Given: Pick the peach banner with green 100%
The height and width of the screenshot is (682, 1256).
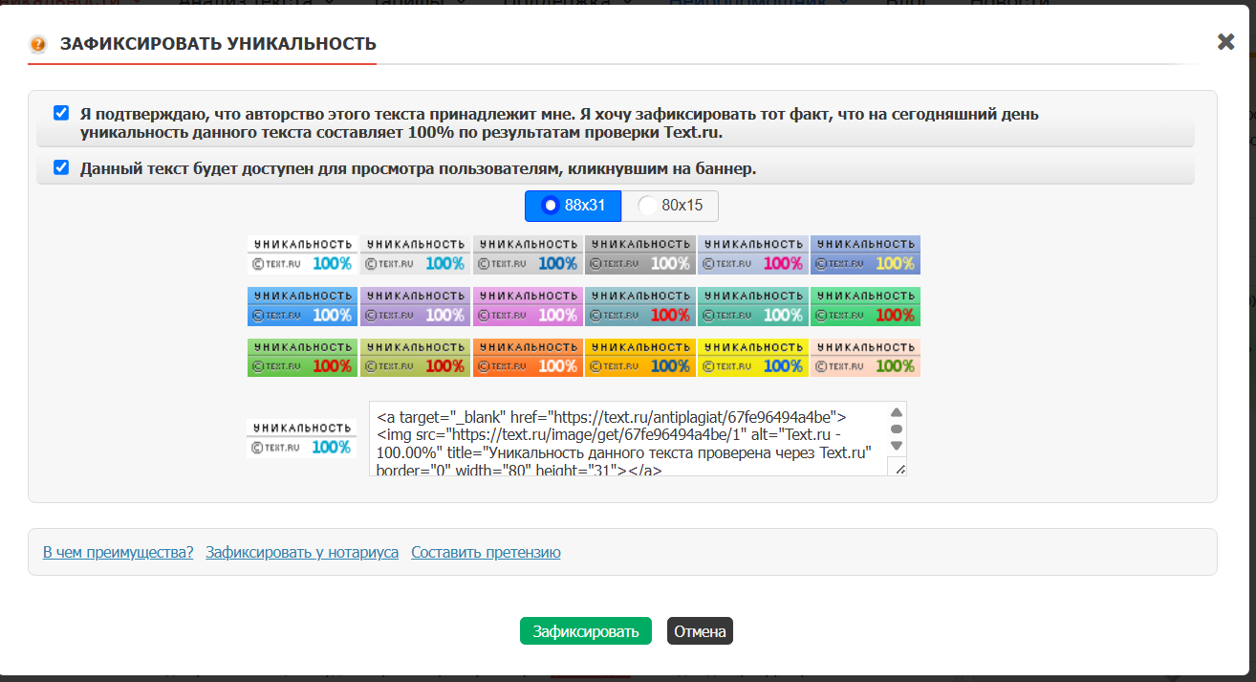Looking at the screenshot, I should click(865, 357).
